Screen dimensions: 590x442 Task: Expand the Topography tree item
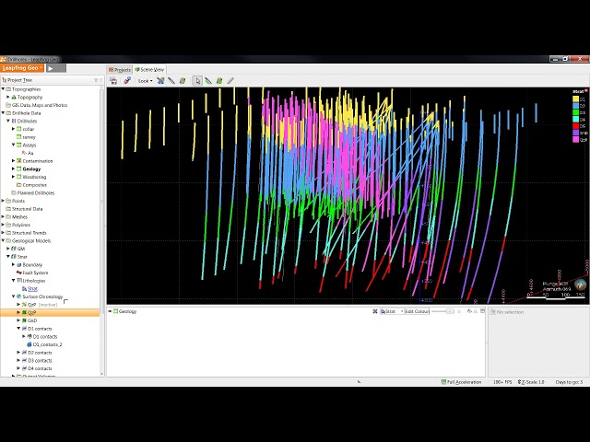pos(8,97)
